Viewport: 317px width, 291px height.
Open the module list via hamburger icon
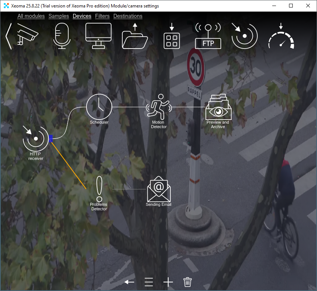pos(148,282)
